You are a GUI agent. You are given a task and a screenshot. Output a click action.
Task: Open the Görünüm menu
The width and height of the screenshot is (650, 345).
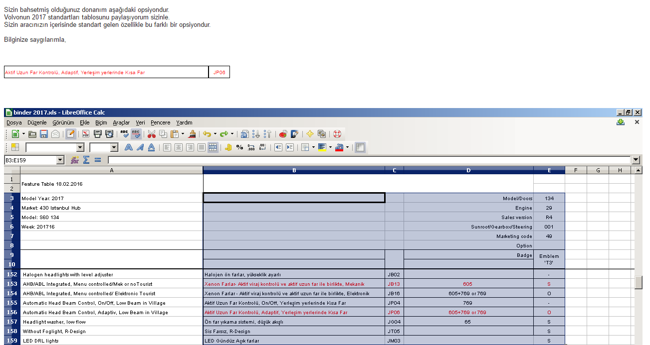click(63, 122)
